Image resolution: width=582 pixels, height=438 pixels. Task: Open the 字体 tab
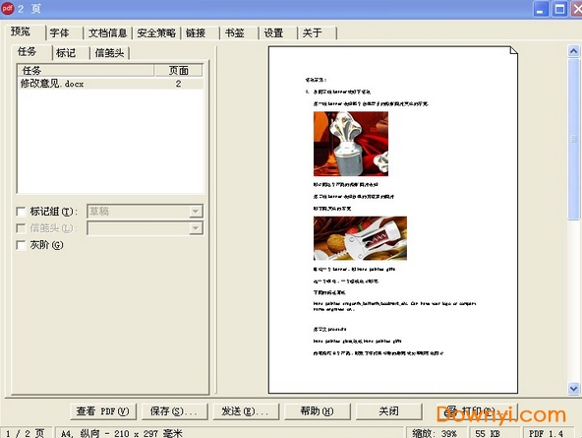(64, 33)
